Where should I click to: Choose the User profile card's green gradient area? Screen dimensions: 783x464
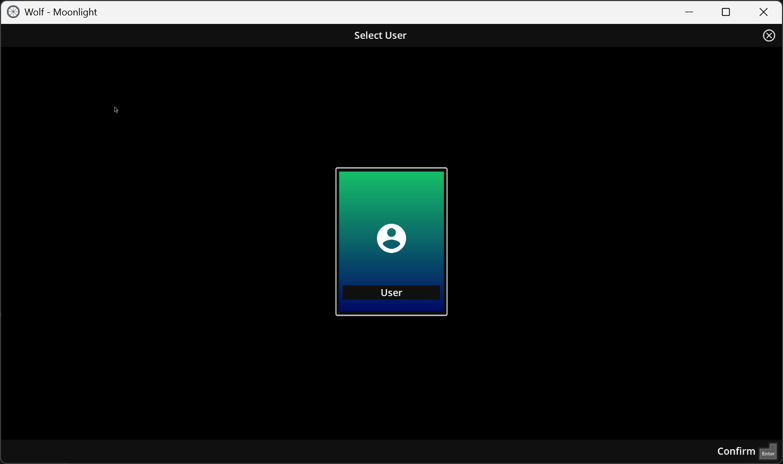[x=392, y=194]
